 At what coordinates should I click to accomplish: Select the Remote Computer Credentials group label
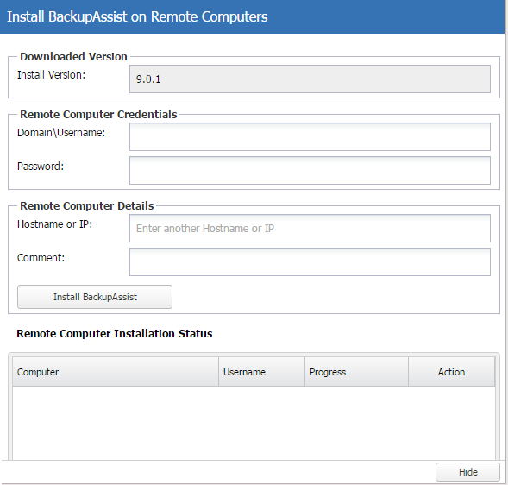pos(98,115)
